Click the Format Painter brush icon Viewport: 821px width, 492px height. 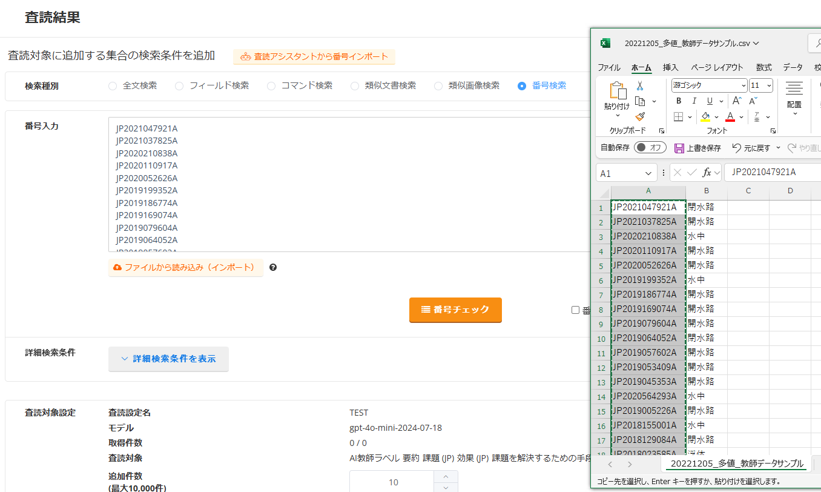click(x=640, y=116)
